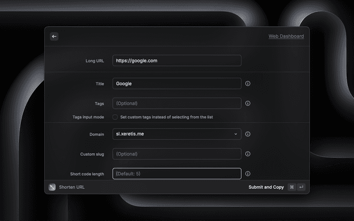The image size is (354, 221).
Task: Open the info icon beside Title field
Action: (248, 83)
